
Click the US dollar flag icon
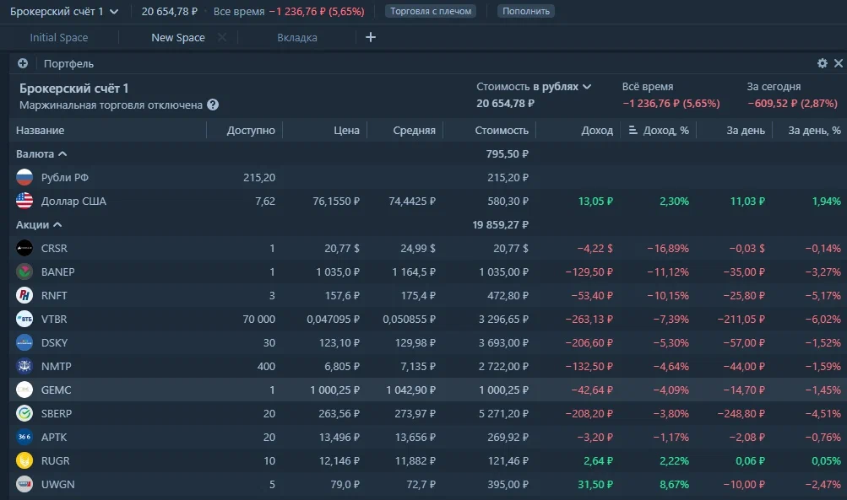click(x=24, y=201)
